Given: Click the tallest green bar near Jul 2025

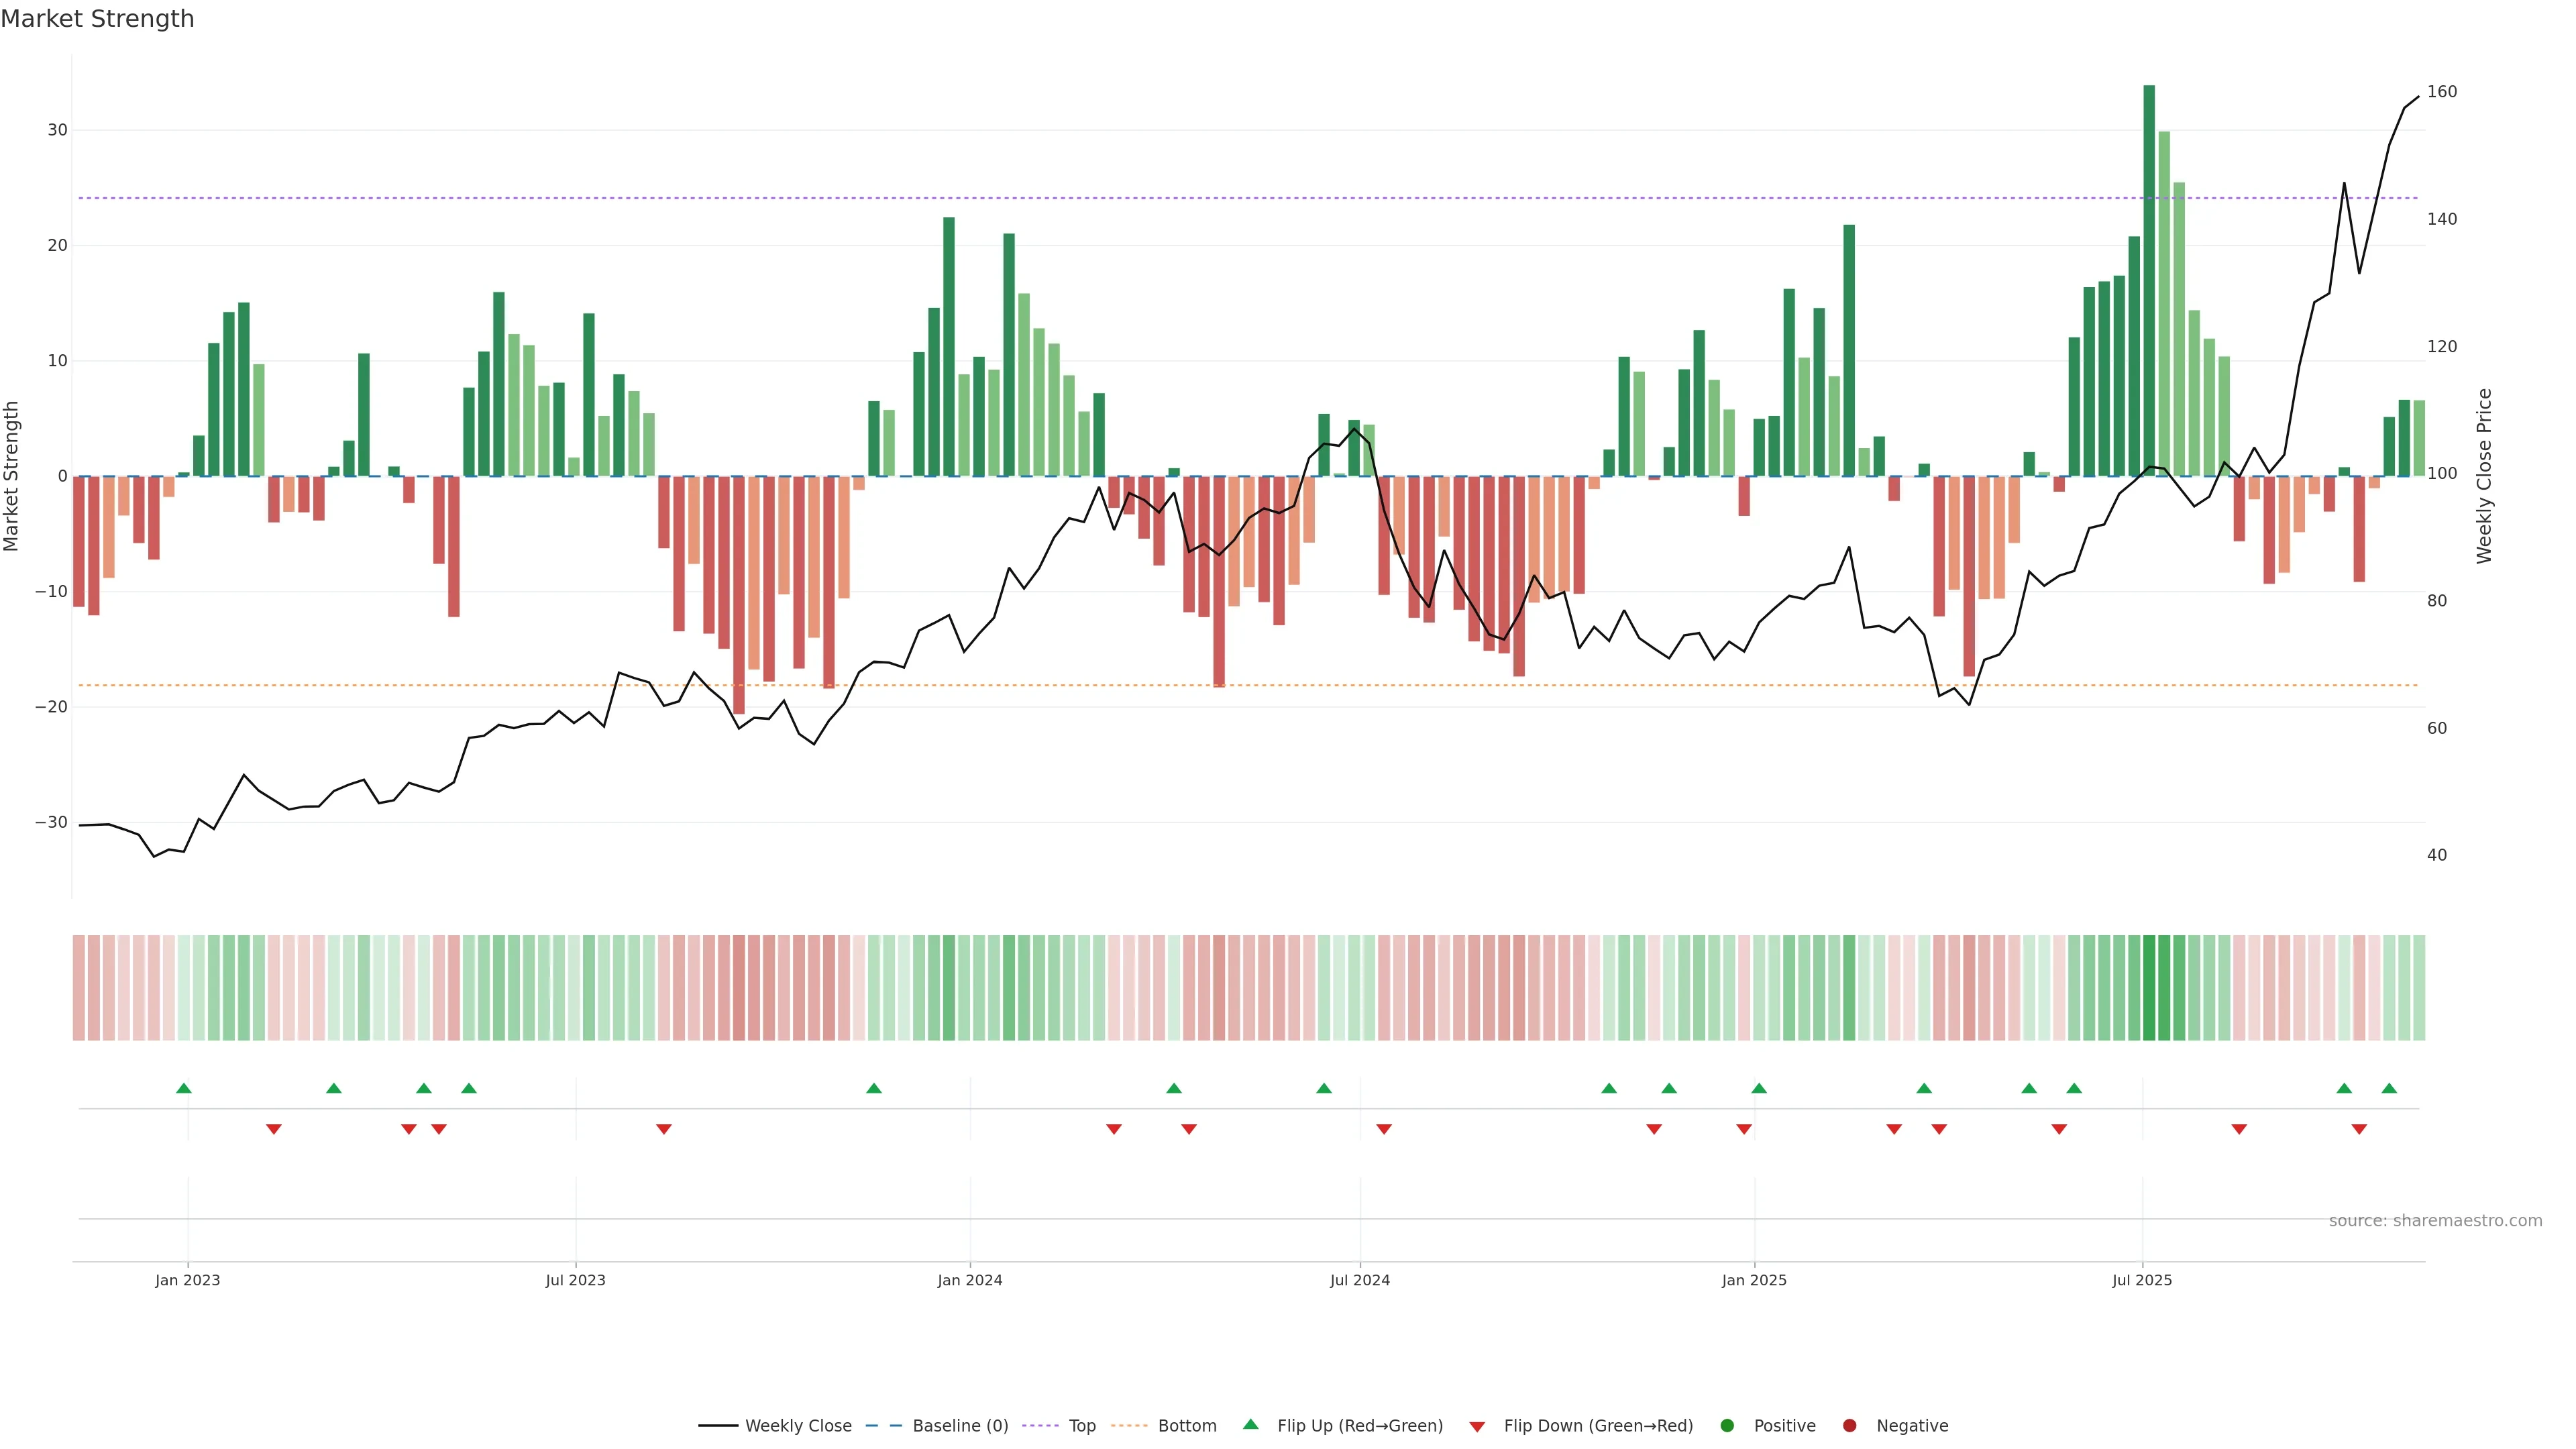Looking at the screenshot, I should tap(2149, 280).
